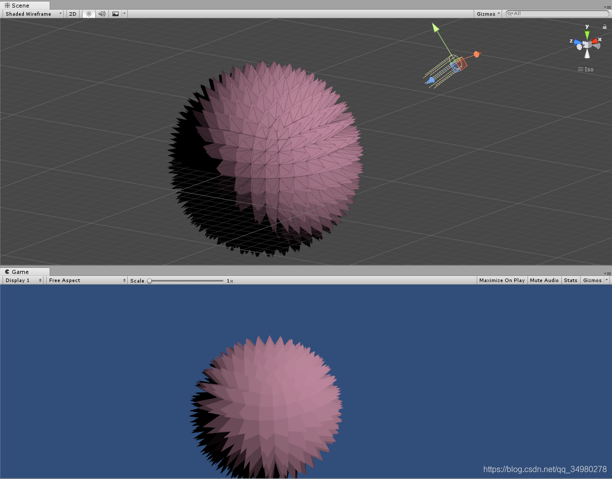This screenshot has width=612, height=479.
Task: Toggle 2D view mode in Scene
Action: pos(72,14)
